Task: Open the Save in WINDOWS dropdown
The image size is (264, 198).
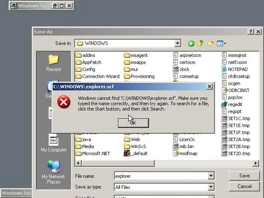Action: pos(177,43)
